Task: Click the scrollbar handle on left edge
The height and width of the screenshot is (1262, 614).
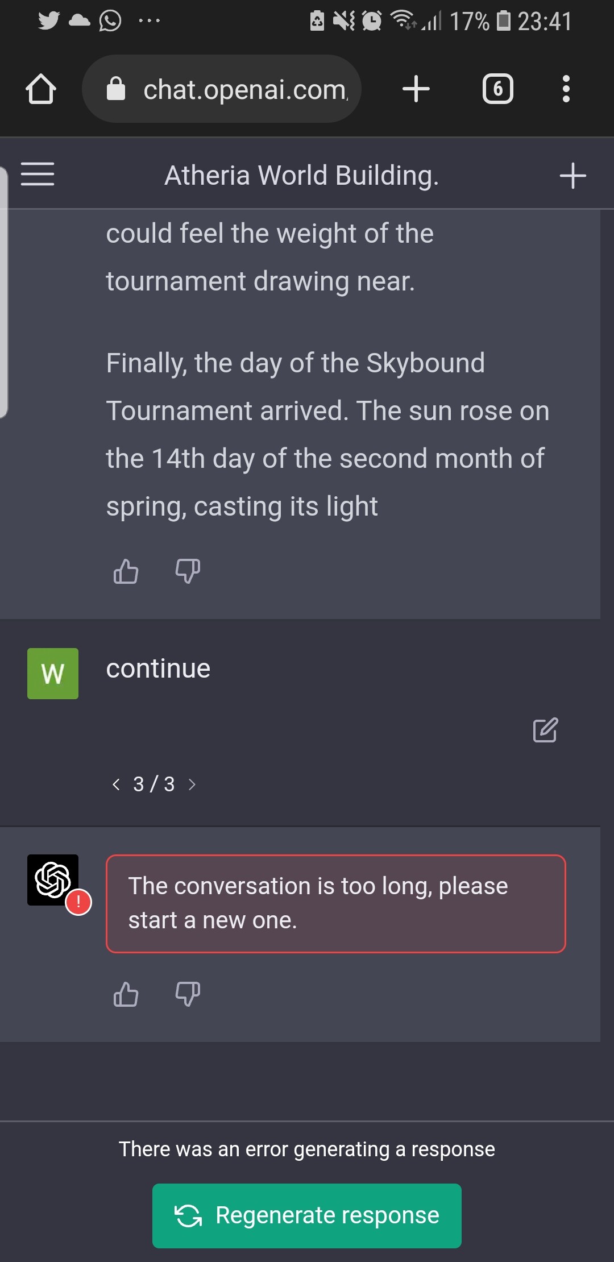Action: tap(3, 293)
